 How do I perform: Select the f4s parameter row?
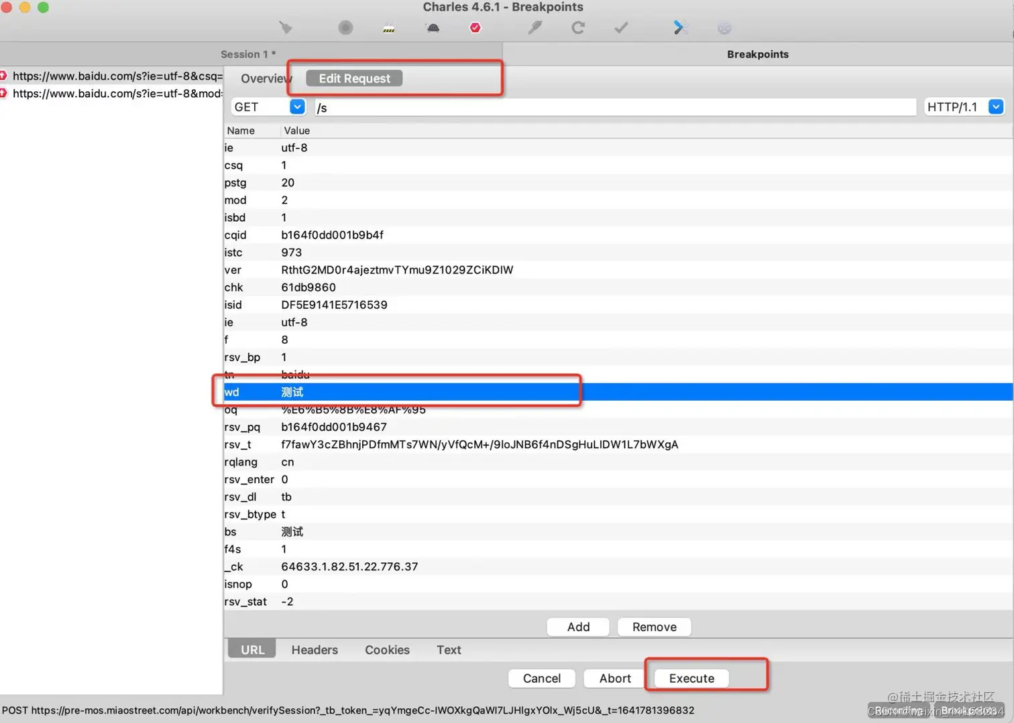pos(618,549)
